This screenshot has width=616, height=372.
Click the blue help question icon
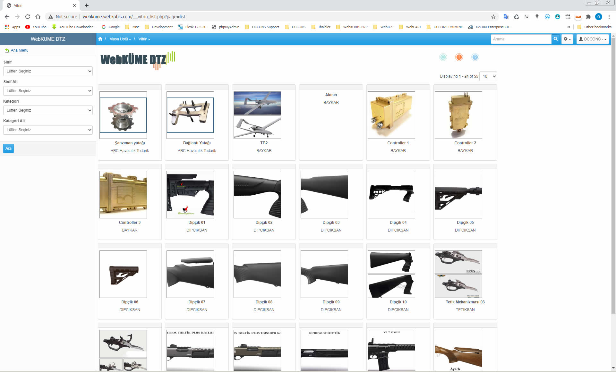(x=475, y=57)
